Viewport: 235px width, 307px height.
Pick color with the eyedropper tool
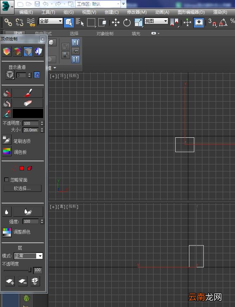7,113
